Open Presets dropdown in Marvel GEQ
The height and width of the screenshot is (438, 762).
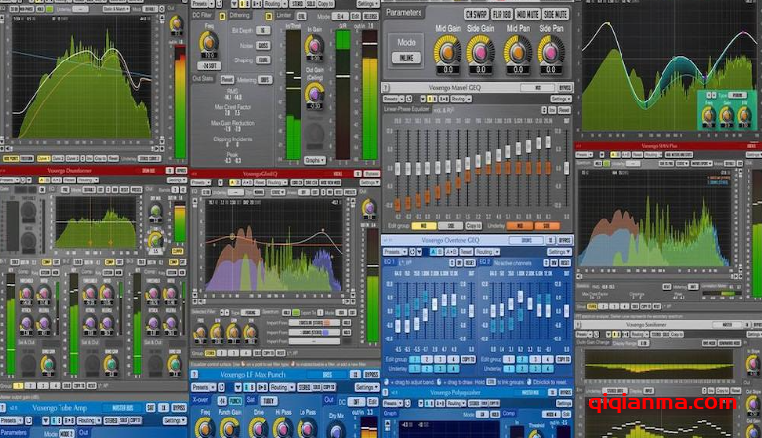click(x=392, y=99)
